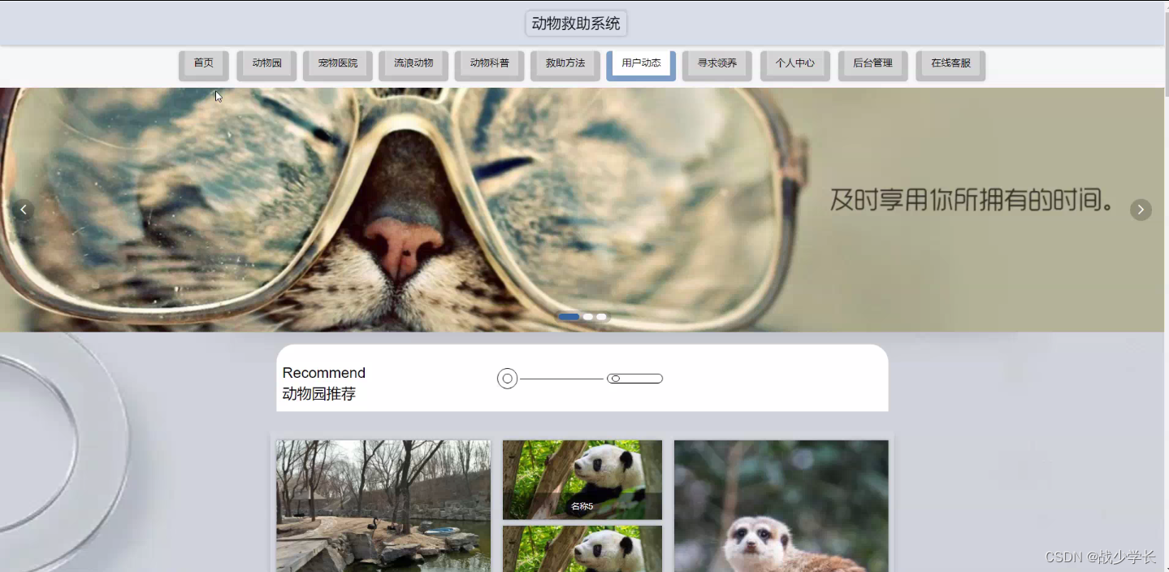Open the meerkat recommendation thumbnail
This screenshot has height=572, width=1169.
(x=781, y=505)
